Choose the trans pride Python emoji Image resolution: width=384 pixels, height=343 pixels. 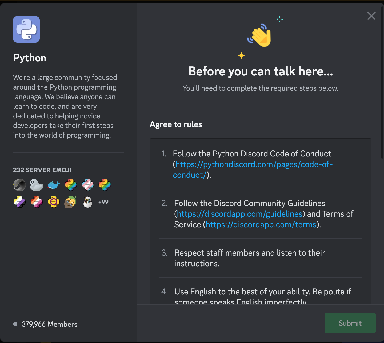click(88, 185)
